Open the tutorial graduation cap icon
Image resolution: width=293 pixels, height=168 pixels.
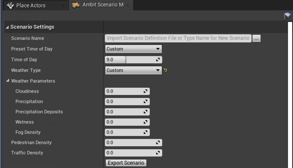[x=287, y=16]
